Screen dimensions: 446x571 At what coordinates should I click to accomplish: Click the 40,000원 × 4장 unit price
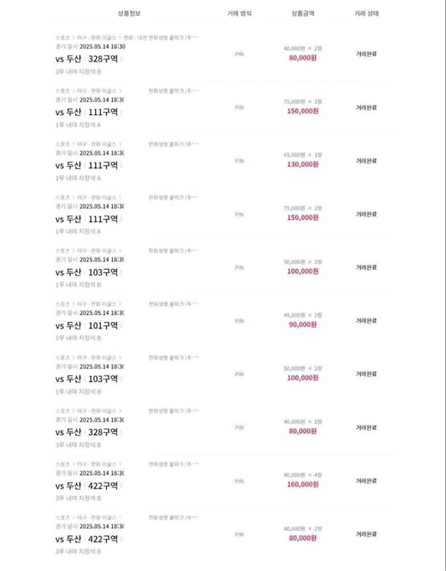click(x=302, y=475)
